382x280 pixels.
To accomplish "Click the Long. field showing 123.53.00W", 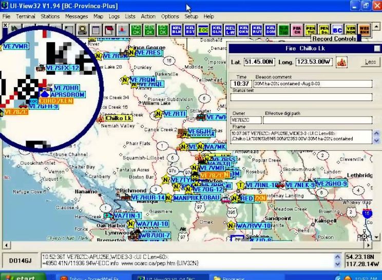I will tap(314, 62).
